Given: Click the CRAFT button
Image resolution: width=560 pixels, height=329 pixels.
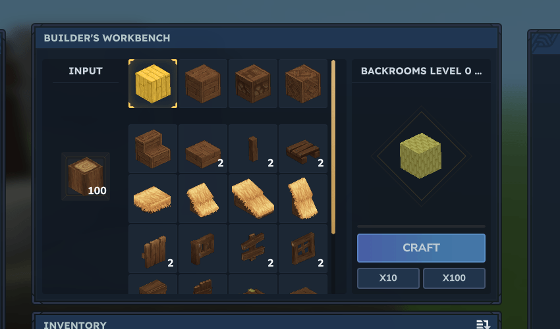Looking at the screenshot, I should [421, 248].
